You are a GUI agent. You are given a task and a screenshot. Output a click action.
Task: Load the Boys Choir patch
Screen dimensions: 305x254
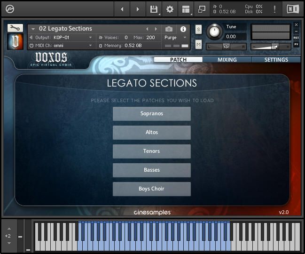click(151, 189)
